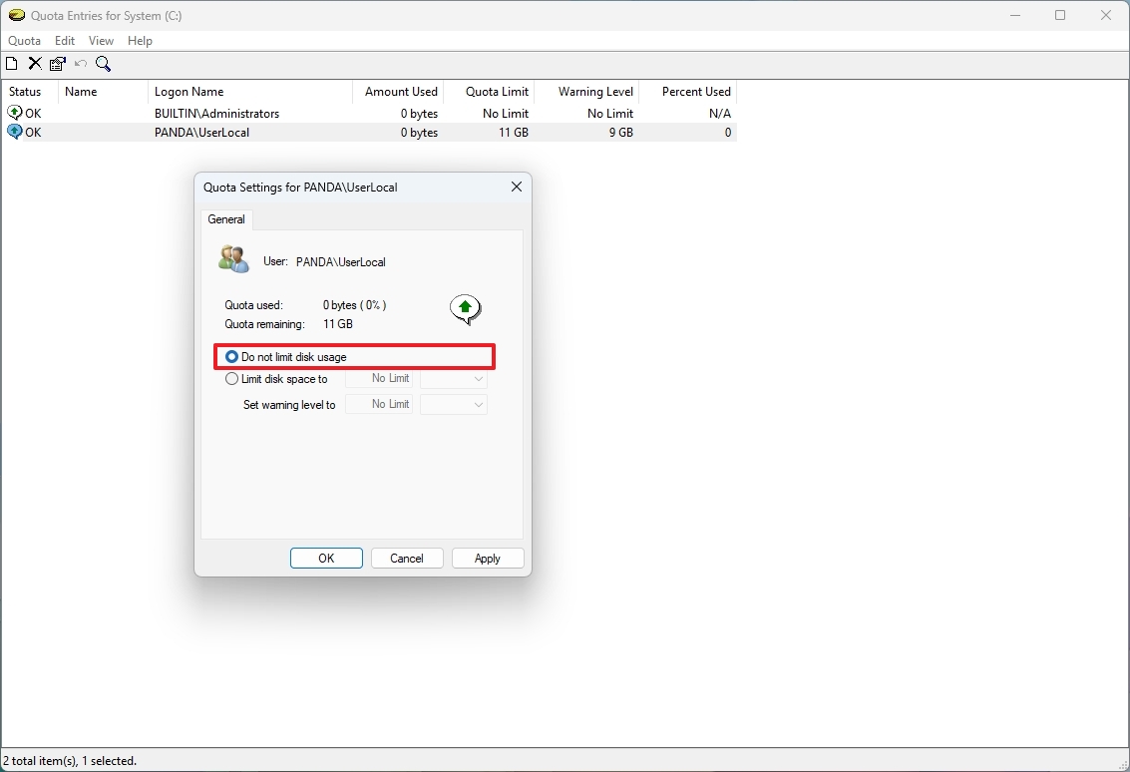Sort by the Name column header
The height and width of the screenshot is (772, 1130).
coord(103,92)
